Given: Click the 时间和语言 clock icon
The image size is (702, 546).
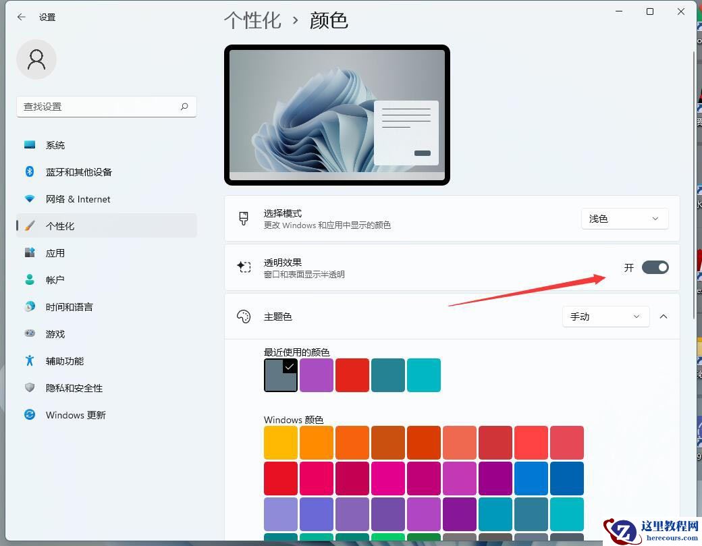Looking at the screenshot, I should (x=29, y=306).
